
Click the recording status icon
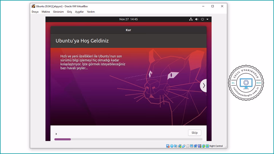click(196, 146)
